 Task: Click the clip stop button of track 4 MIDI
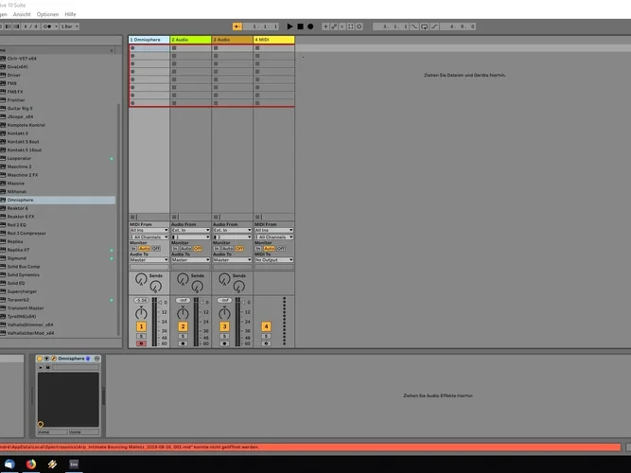click(257, 217)
